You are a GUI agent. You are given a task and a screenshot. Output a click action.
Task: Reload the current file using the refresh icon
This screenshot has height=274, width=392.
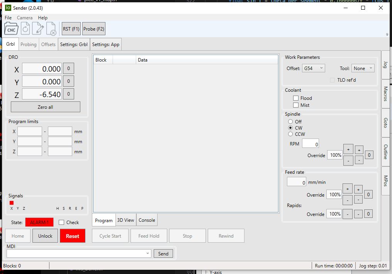coord(24,29)
